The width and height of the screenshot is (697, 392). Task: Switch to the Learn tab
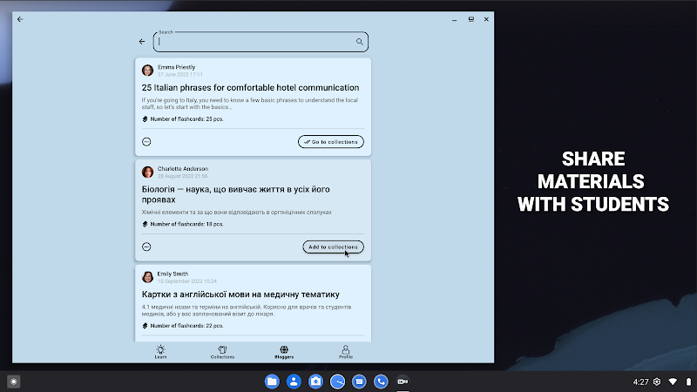[x=160, y=352]
